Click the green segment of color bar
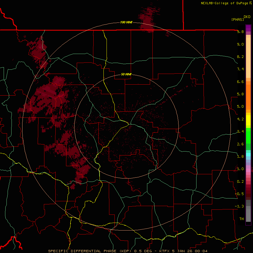Image resolution: width=253 pixels, height=253 pixels. pos(248,135)
